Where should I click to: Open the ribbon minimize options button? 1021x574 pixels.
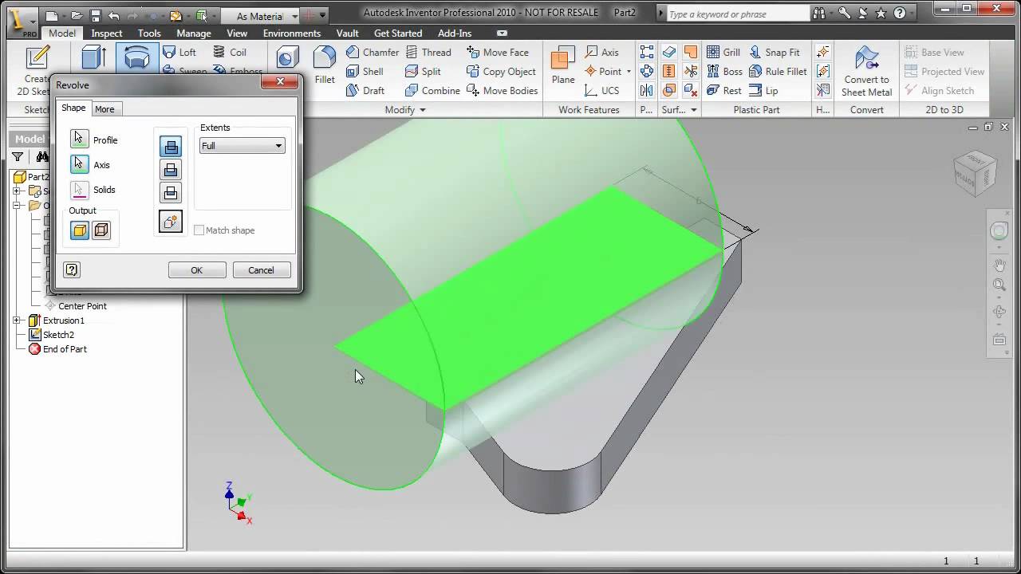click(x=502, y=33)
